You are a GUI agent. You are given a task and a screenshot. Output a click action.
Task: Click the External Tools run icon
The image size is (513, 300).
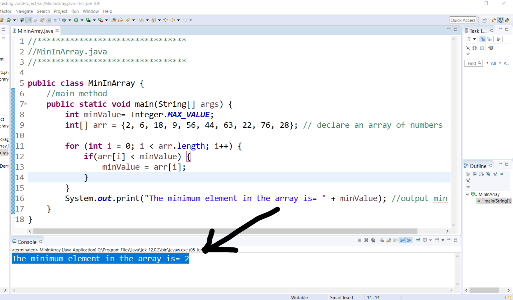[101, 20]
